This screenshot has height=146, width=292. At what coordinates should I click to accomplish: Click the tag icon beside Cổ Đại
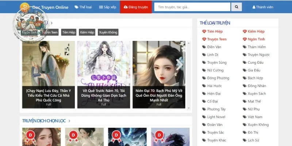[204, 101]
